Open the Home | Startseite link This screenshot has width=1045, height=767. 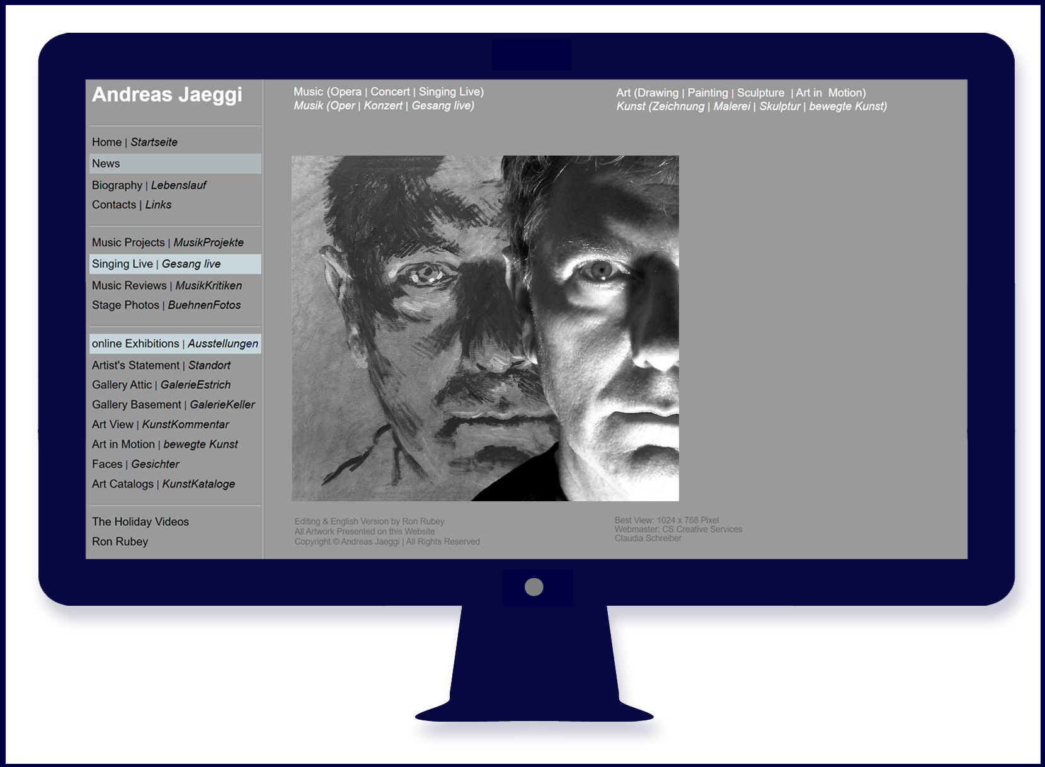tap(135, 142)
